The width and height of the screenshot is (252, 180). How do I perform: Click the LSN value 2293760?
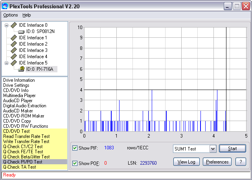pyautogui.click(x=148, y=163)
